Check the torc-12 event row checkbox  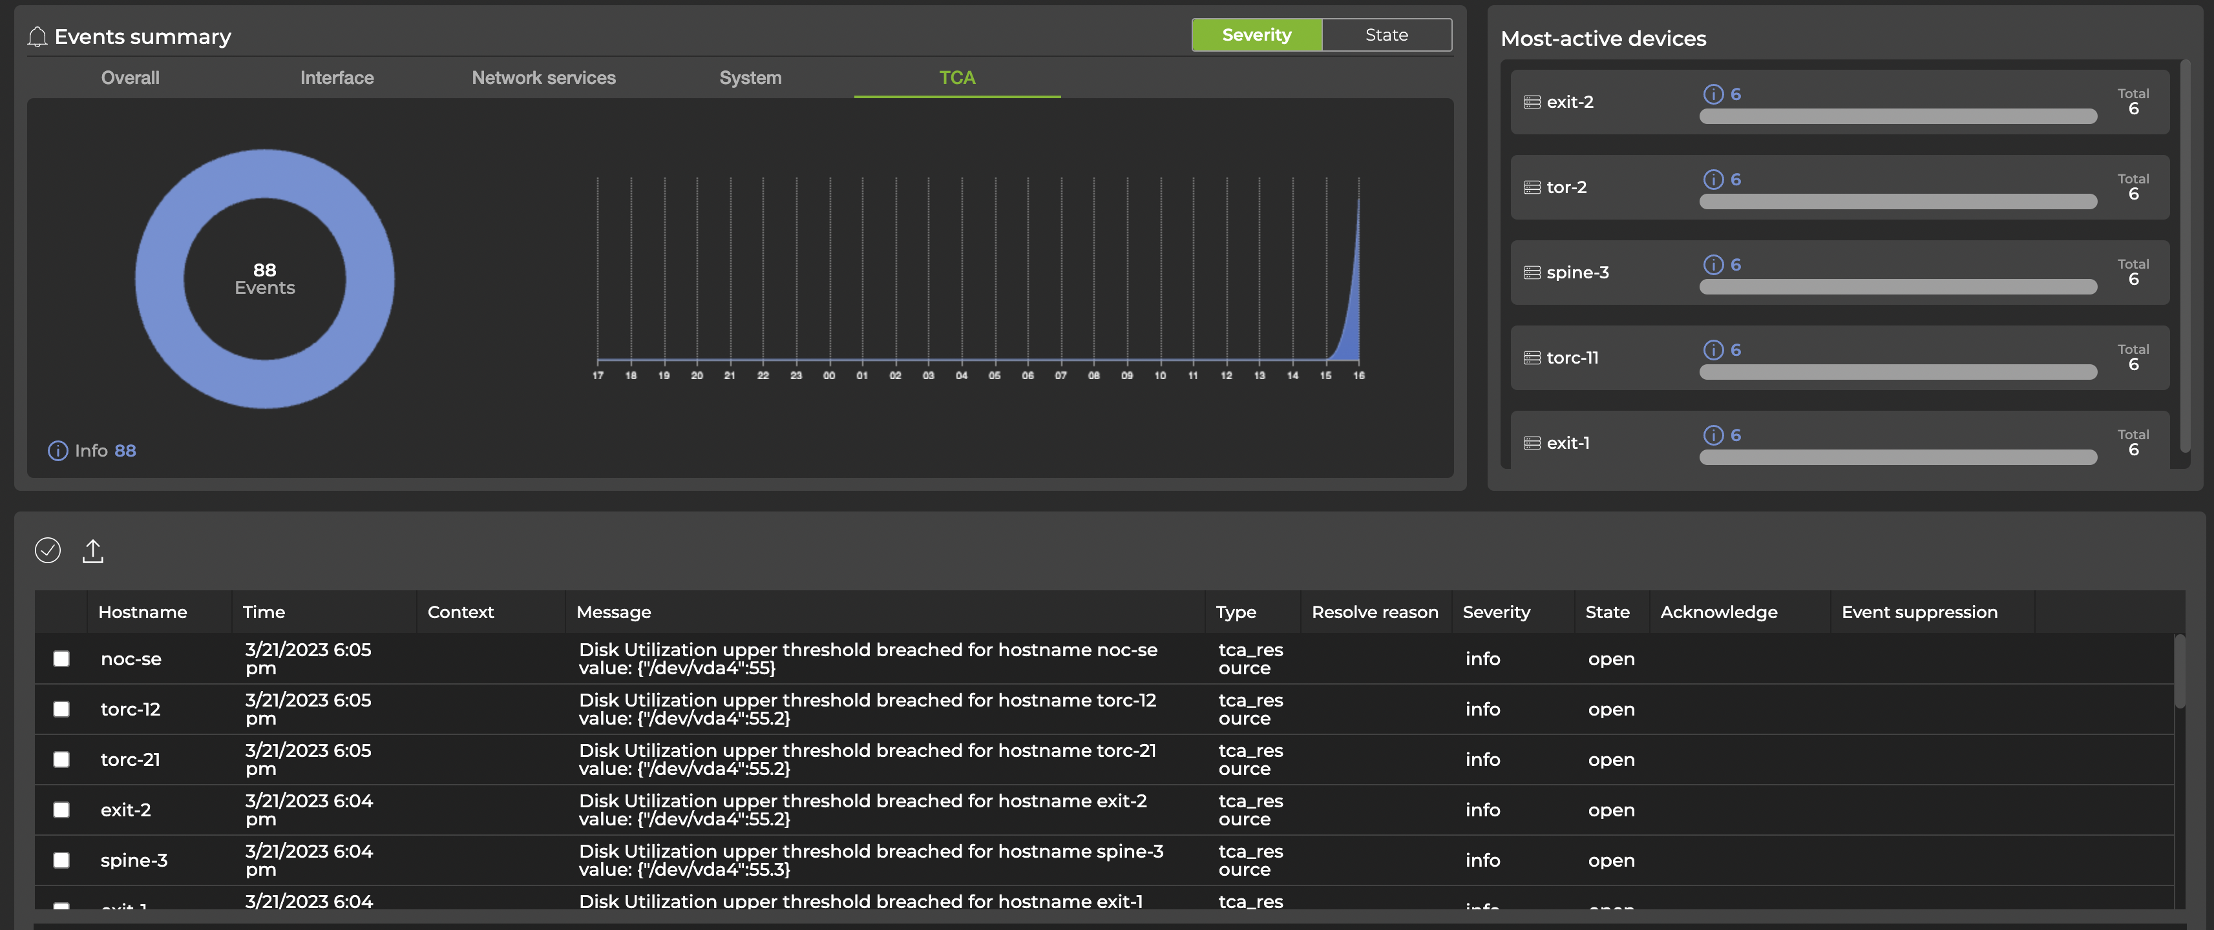tap(61, 709)
